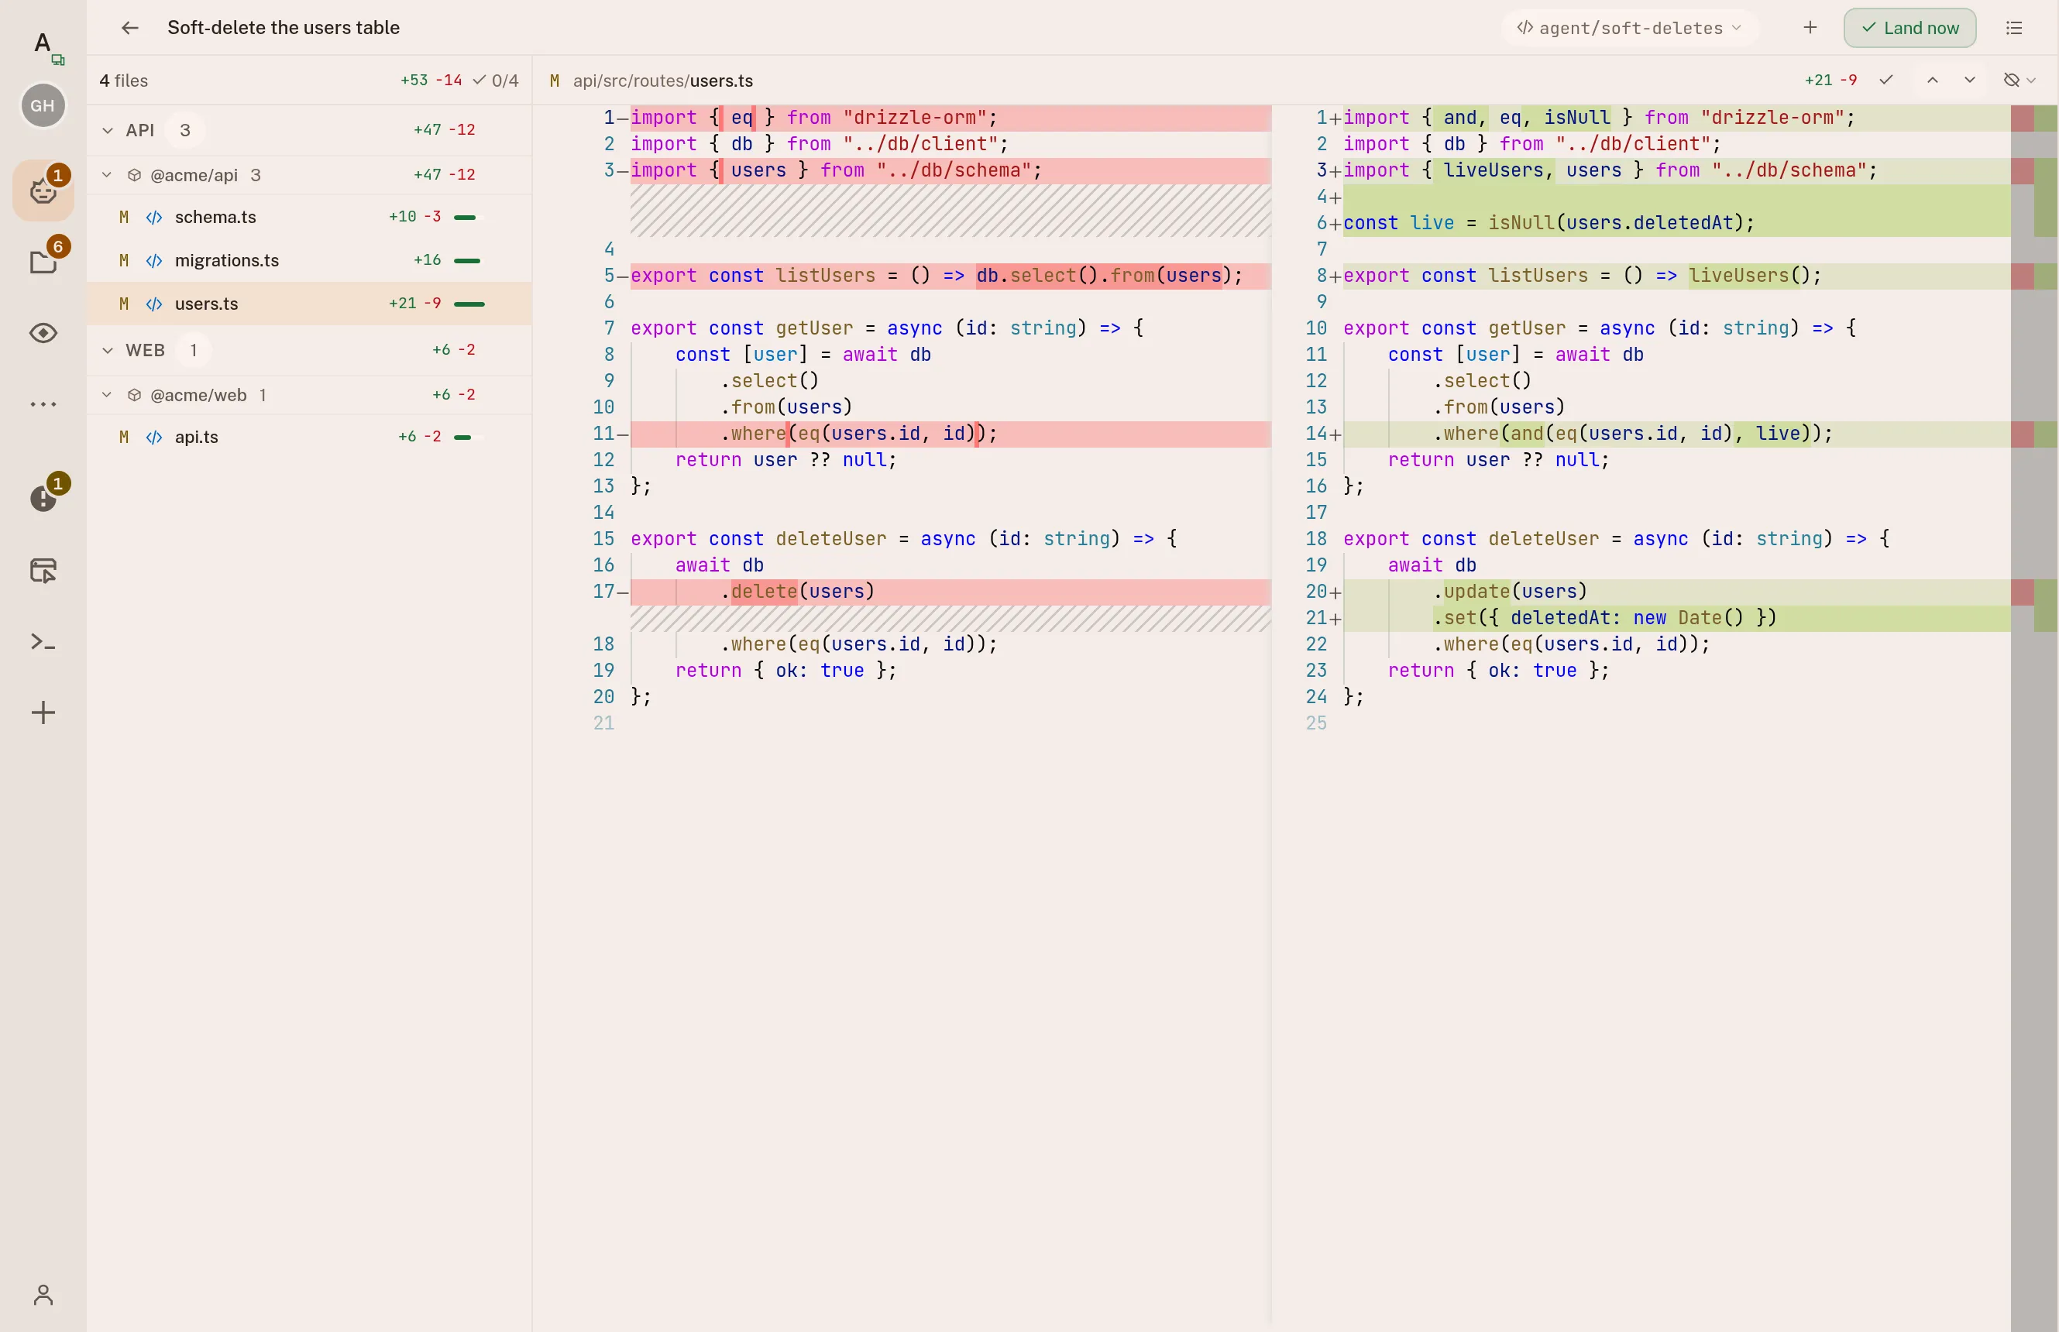The image size is (2059, 1332).
Task: Click the plus icon in left sidebar
Action: [43, 712]
